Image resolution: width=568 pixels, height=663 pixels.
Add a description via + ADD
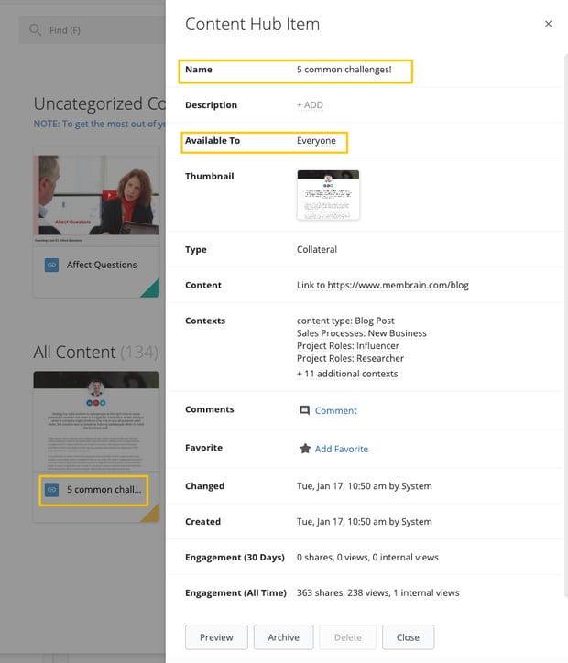(x=310, y=105)
